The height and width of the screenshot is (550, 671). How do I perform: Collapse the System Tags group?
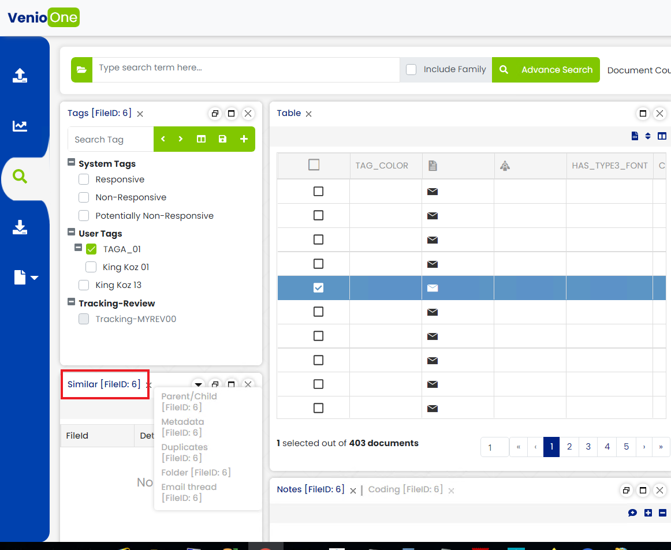72,162
